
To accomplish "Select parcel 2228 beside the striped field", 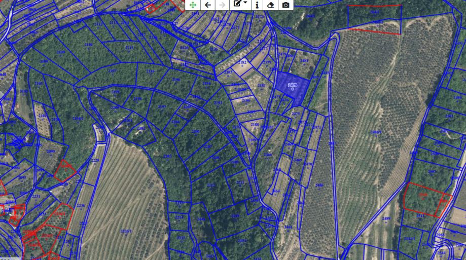I will pyautogui.click(x=95, y=162).
